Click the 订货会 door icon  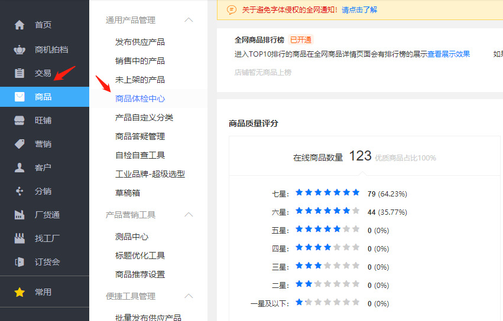pyautogui.click(x=20, y=262)
